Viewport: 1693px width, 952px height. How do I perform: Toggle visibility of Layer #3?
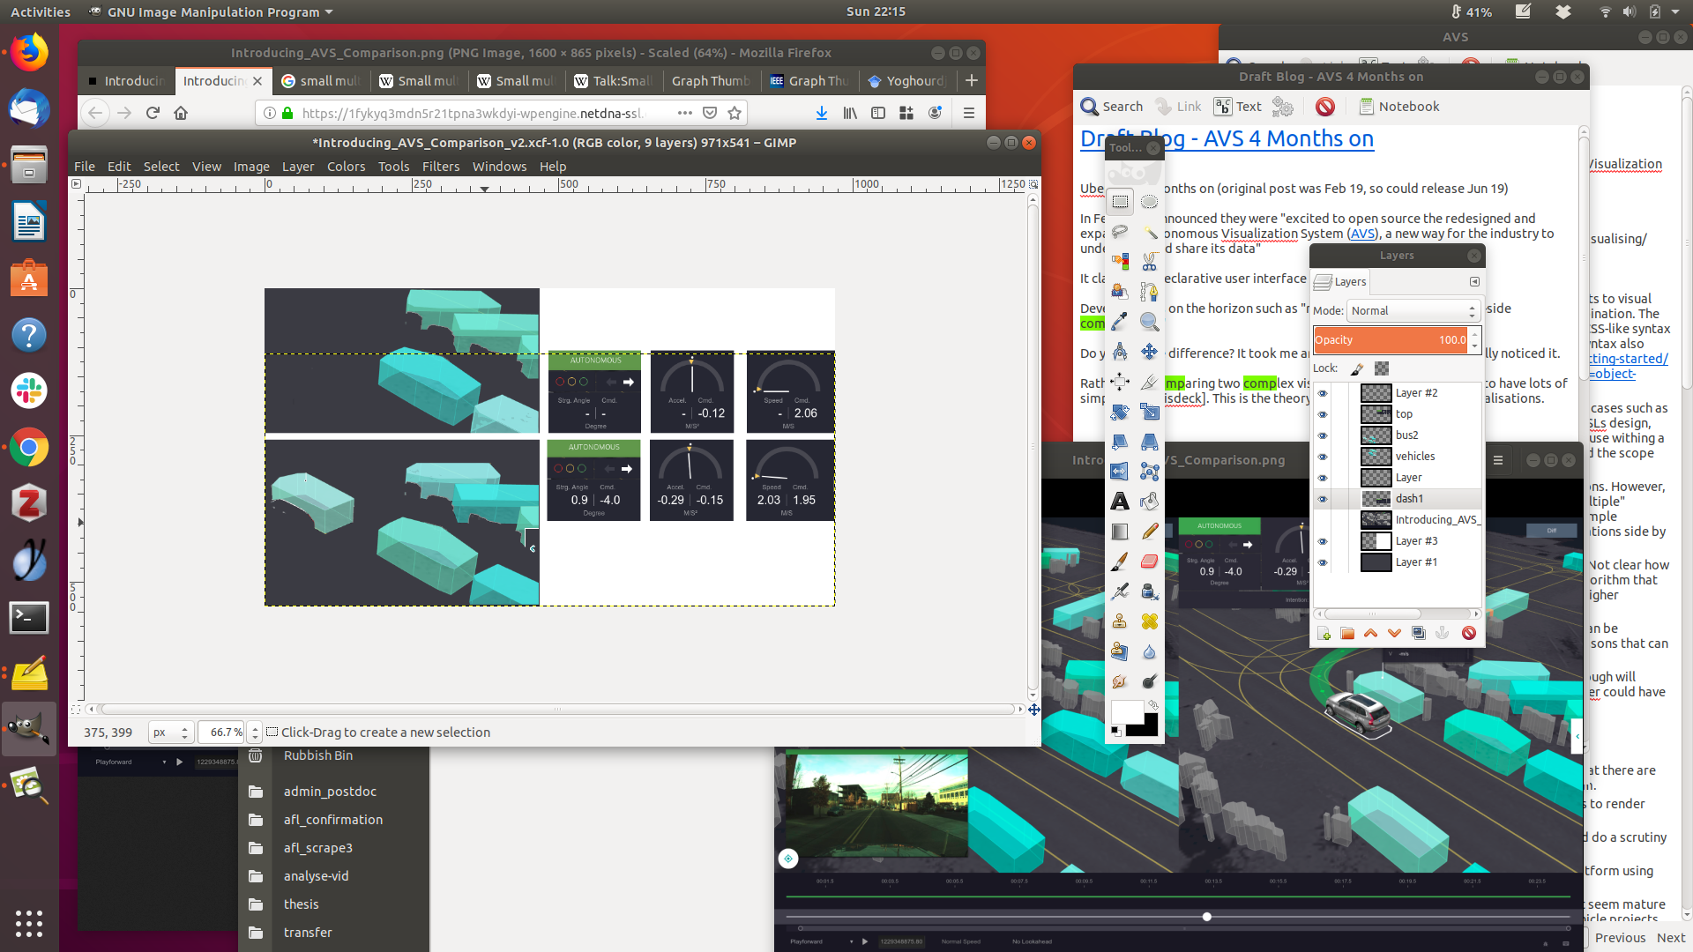pos(1322,541)
